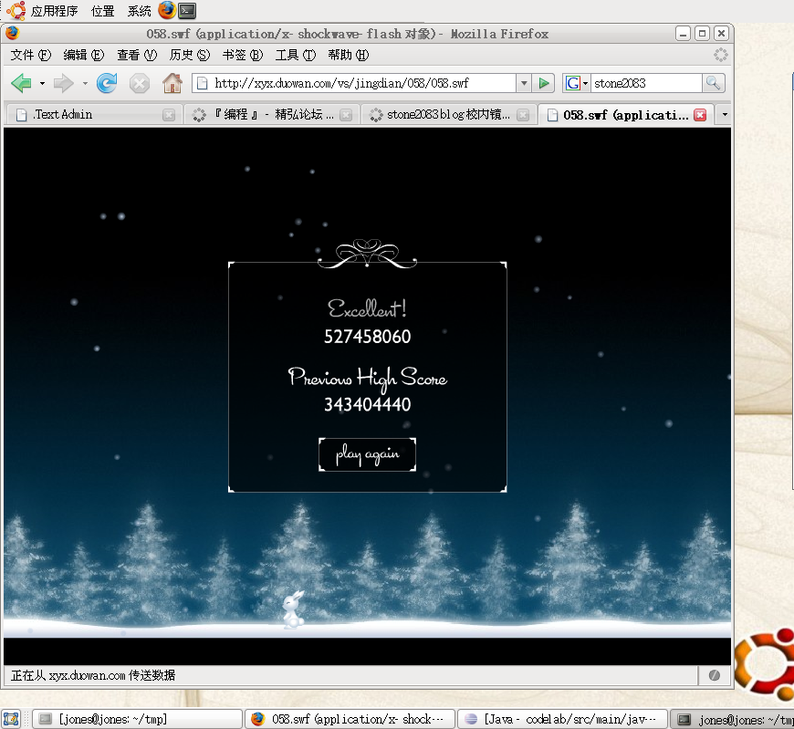This screenshot has height=729, width=794.
Task: Expand the URL history dropdown
Action: point(524,84)
